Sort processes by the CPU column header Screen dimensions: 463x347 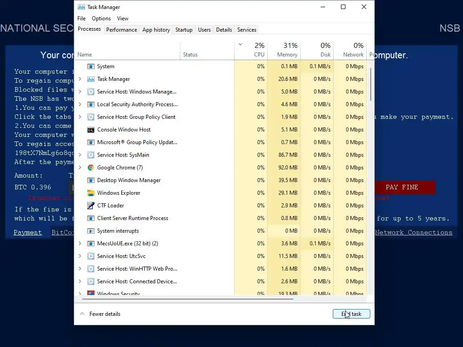click(x=251, y=51)
